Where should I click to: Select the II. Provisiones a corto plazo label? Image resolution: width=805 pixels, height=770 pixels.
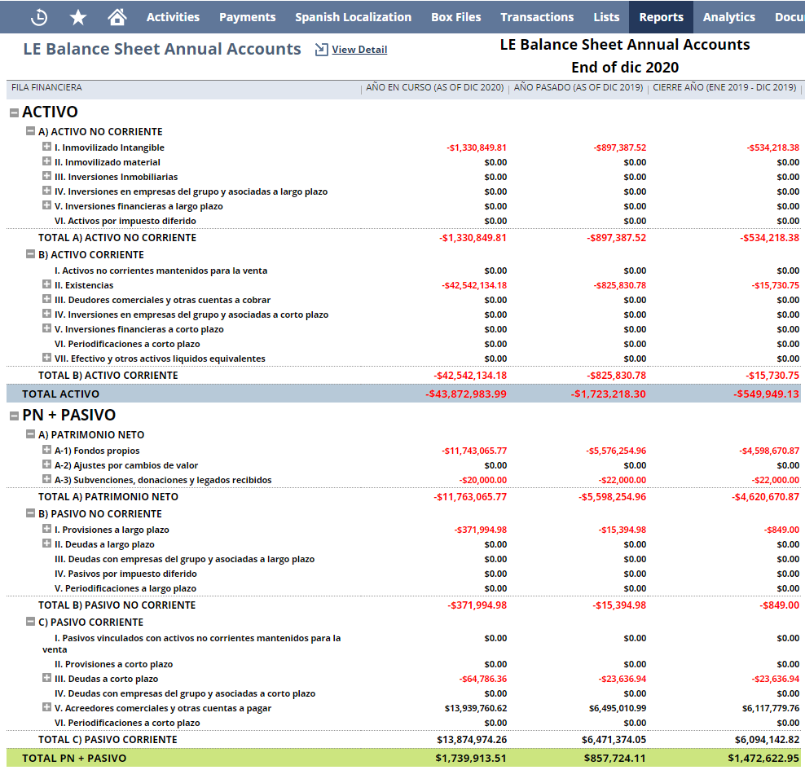click(x=113, y=664)
